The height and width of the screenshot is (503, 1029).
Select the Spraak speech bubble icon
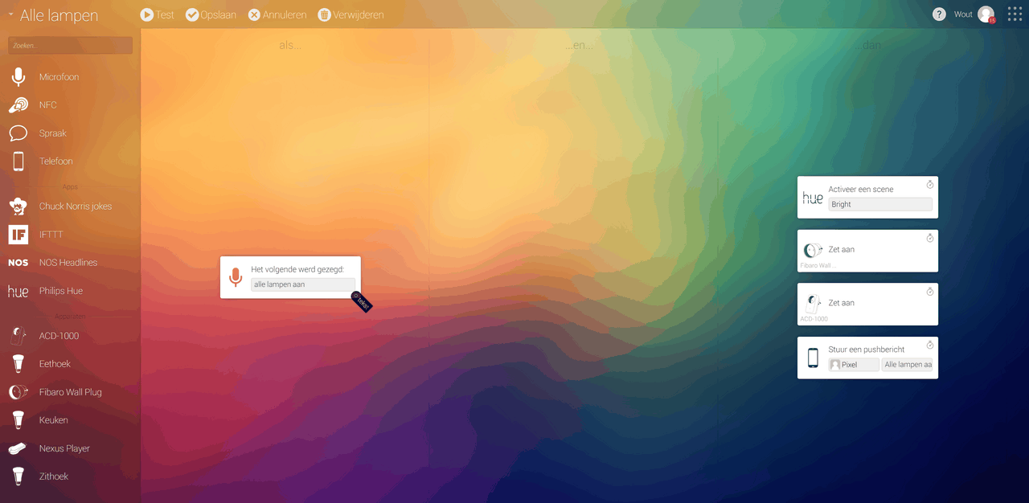pyautogui.click(x=18, y=133)
